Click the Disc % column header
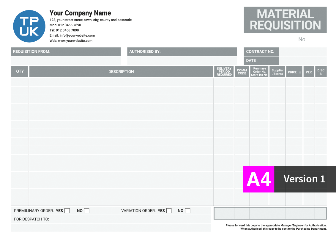The width and height of the screenshot is (336, 238). (321, 72)
